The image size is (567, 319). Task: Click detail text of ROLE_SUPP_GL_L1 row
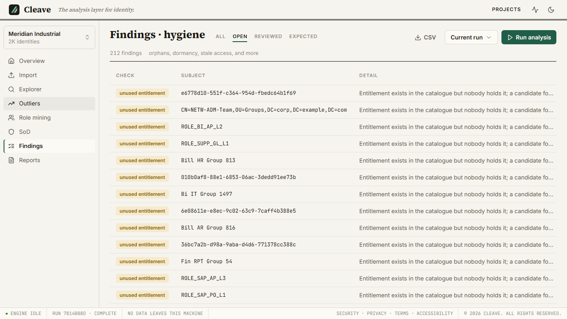pyautogui.click(x=456, y=144)
